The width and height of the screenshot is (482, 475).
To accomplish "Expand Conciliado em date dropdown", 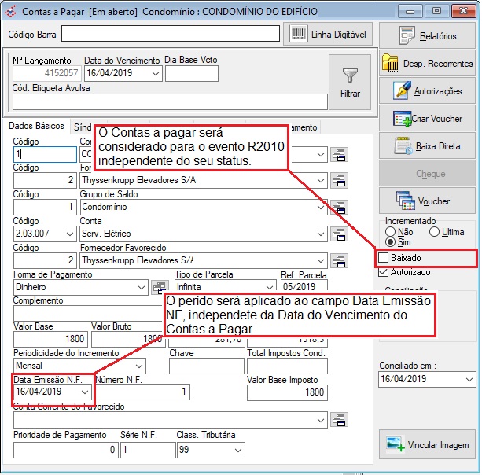I will [x=469, y=379].
